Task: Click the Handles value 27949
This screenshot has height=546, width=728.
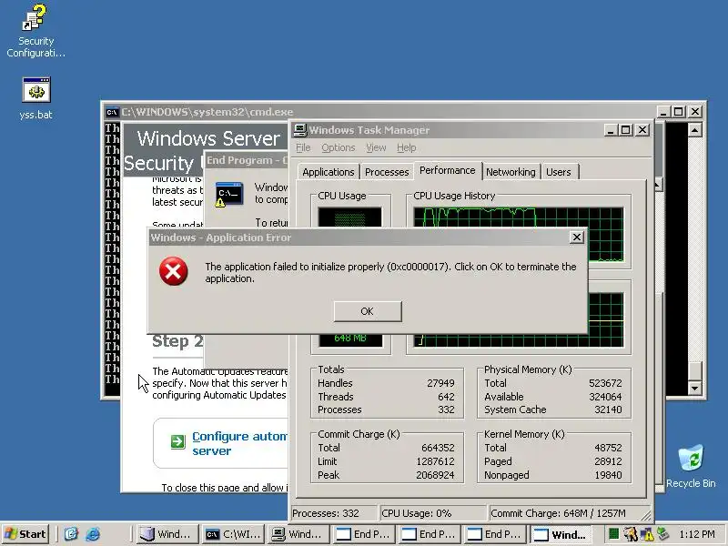Action: (x=440, y=383)
